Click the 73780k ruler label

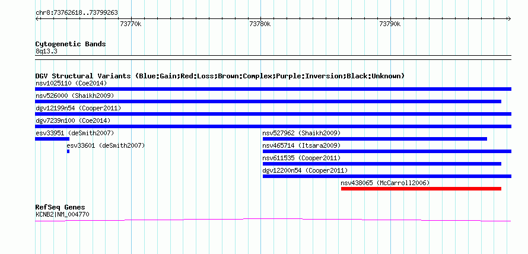pos(260,24)
